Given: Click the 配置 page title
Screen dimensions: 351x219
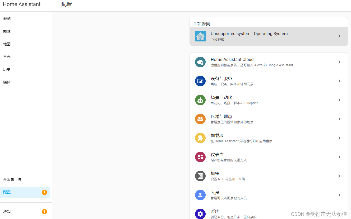Looking at the screenshot, I should pos(67,4).
